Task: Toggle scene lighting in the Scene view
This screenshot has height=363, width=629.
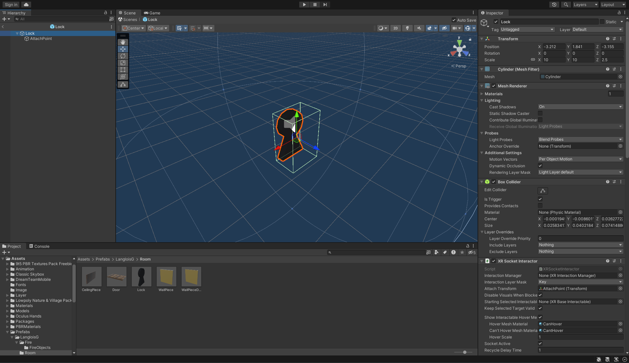Action: point(407,28)
